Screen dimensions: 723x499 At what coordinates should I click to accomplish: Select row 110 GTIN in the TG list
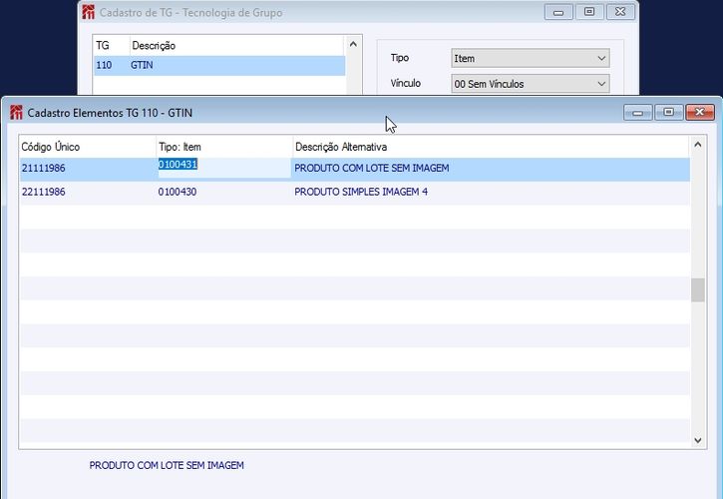pos(219,65)
